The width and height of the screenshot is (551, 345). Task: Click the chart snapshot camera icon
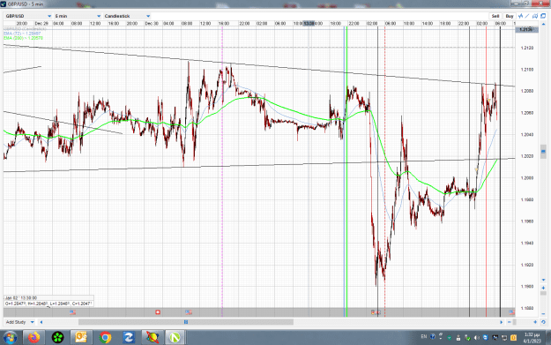[535, 16]
